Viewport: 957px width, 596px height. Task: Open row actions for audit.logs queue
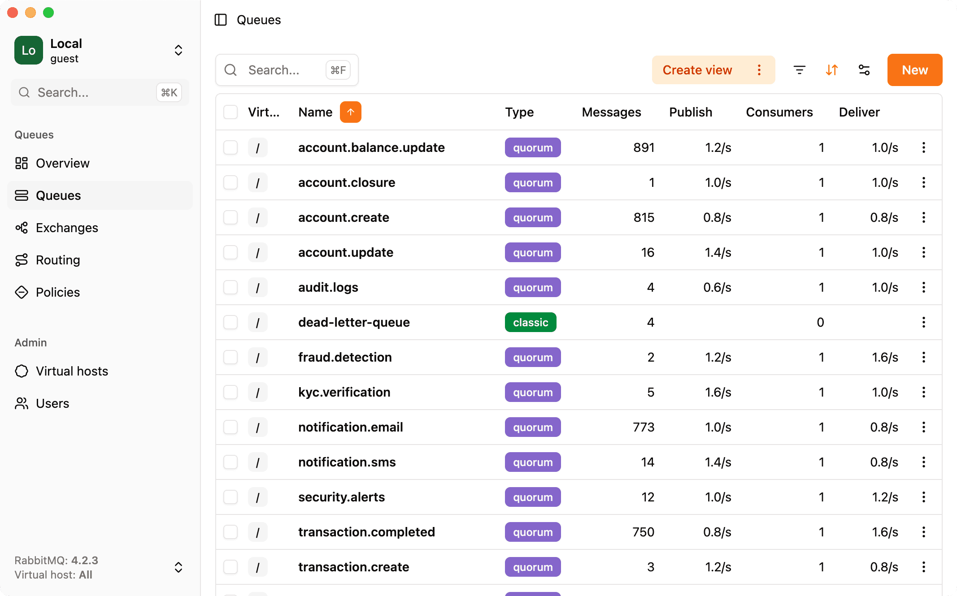[924, 287]
